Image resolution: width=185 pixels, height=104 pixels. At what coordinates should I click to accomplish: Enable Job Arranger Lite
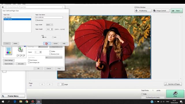coord(29,62)
